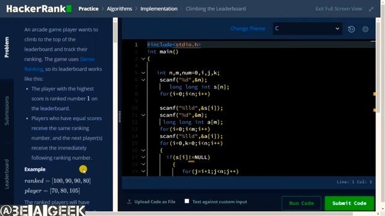Click on int main() code line
385x216 pixels.
163,52
